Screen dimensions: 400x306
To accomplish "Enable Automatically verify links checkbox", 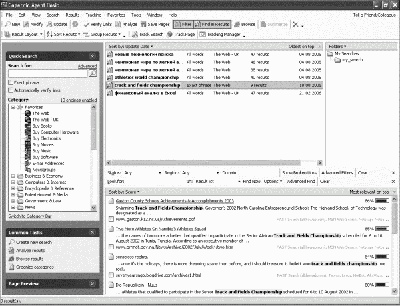I will [x=11, y=90].
